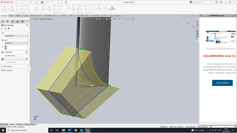Screen dimensions: 237x133
Task: Open the Help question mark menu
Action: pyautogui.click(x=221, y=2)
